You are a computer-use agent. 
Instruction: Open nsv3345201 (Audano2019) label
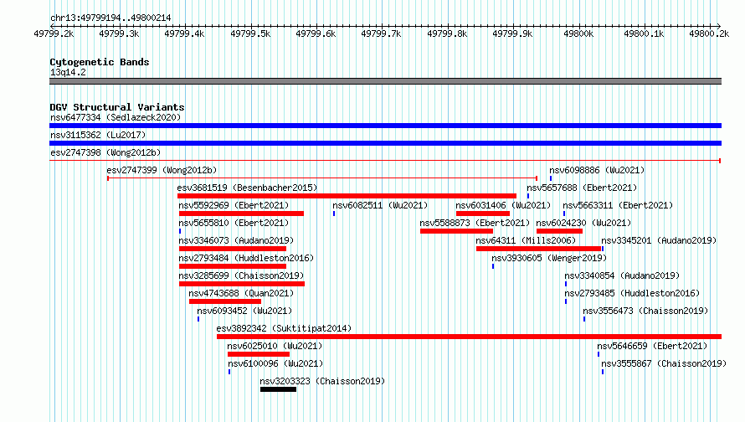click(x=659, y=240)
